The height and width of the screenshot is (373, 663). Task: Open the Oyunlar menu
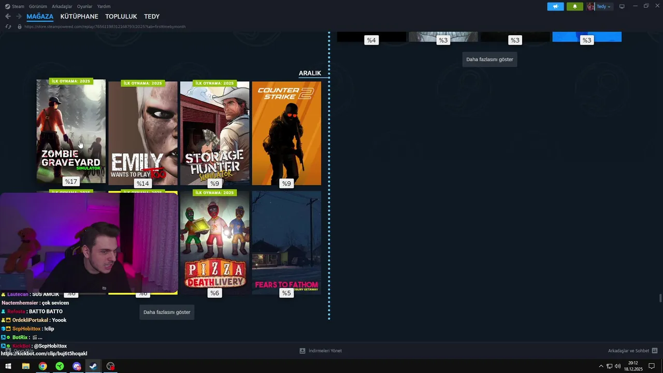pos(84,6)
